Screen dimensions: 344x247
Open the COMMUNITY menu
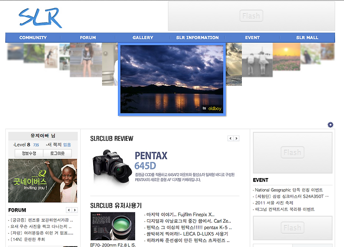(33, 38)
